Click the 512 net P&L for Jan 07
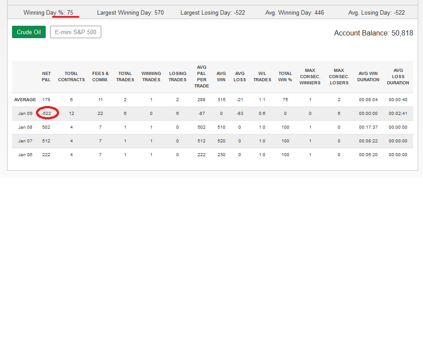The image size is (423, 351). (46, 141)
